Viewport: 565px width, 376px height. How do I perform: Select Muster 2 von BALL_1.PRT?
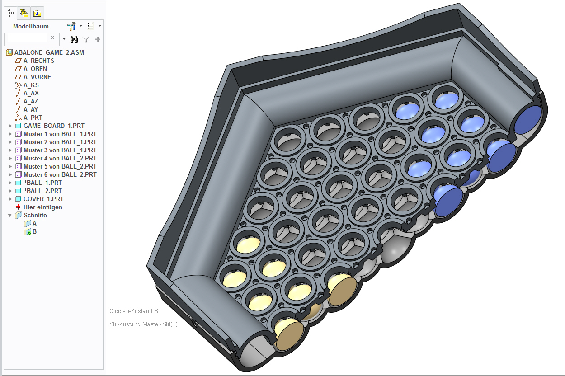point(60,142)
